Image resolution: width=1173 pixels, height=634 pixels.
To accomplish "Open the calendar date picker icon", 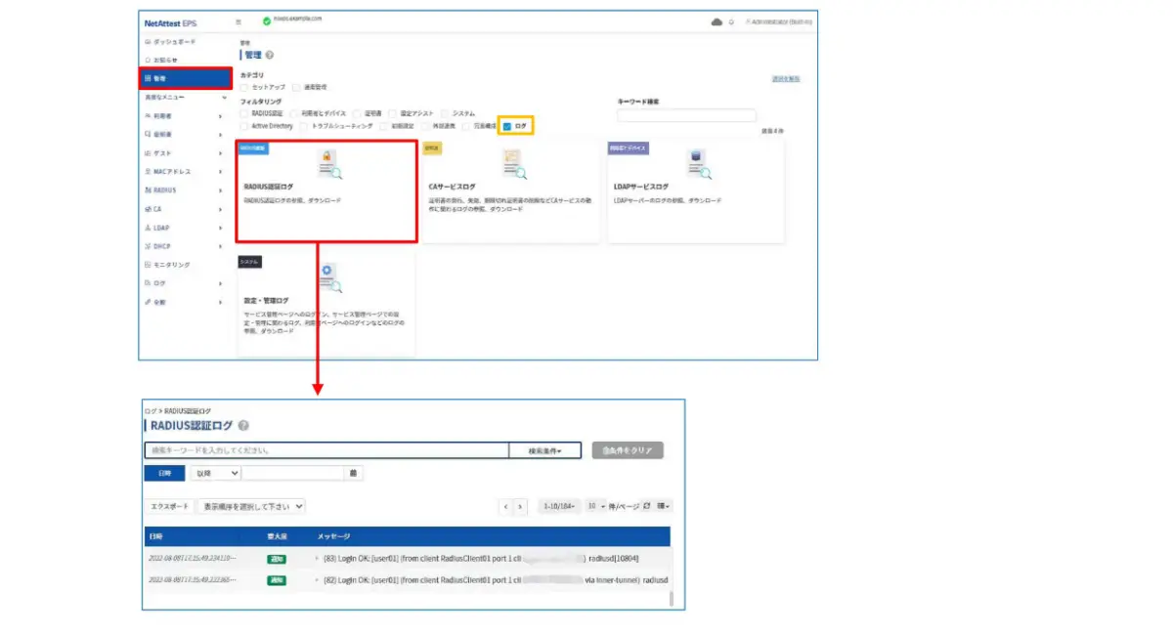I will (353, 473).
